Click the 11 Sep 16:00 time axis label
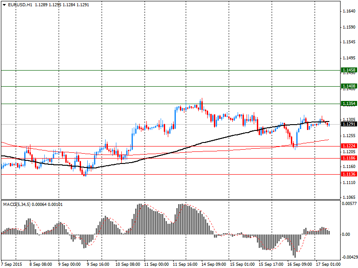This screenshot has height=268, width=358. [x=185, y=264]
